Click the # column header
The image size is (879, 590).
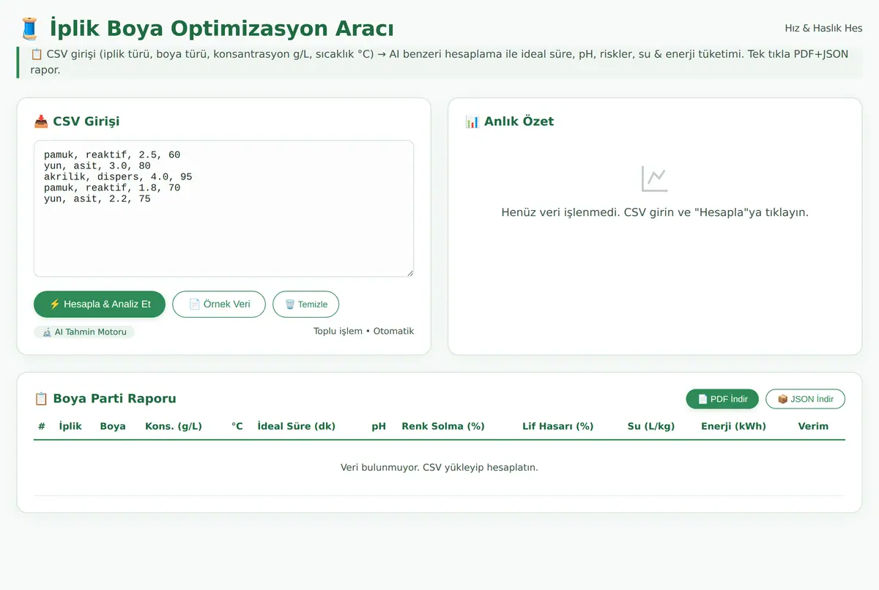tap(42, 426)
